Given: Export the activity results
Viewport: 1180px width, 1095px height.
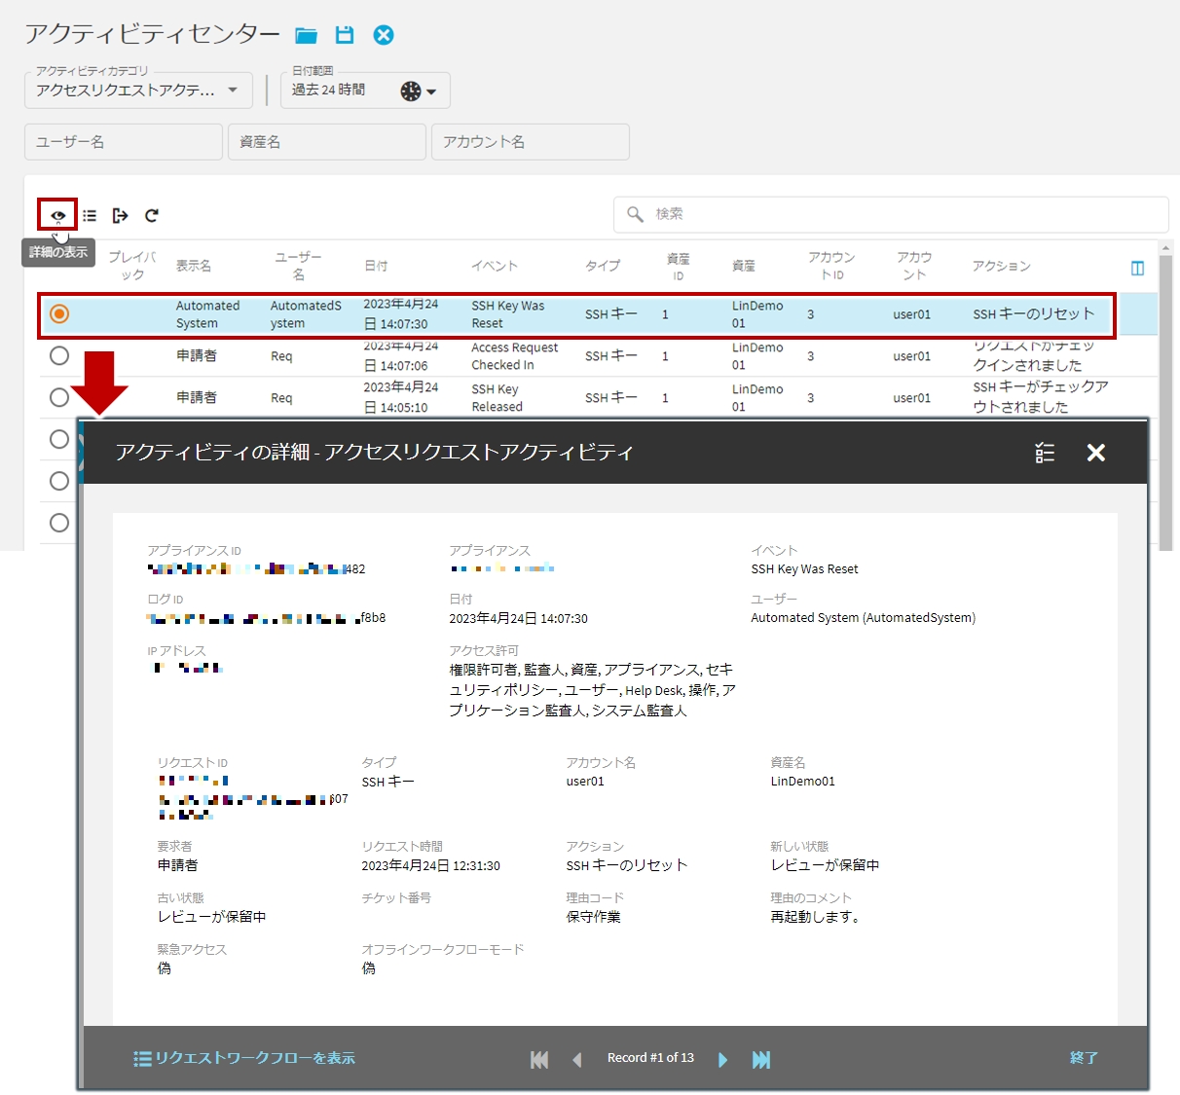Looking at the screenshot, I should [121, 215].
